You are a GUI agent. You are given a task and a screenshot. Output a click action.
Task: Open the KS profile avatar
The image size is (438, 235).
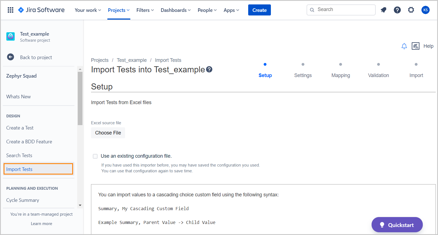426,10
